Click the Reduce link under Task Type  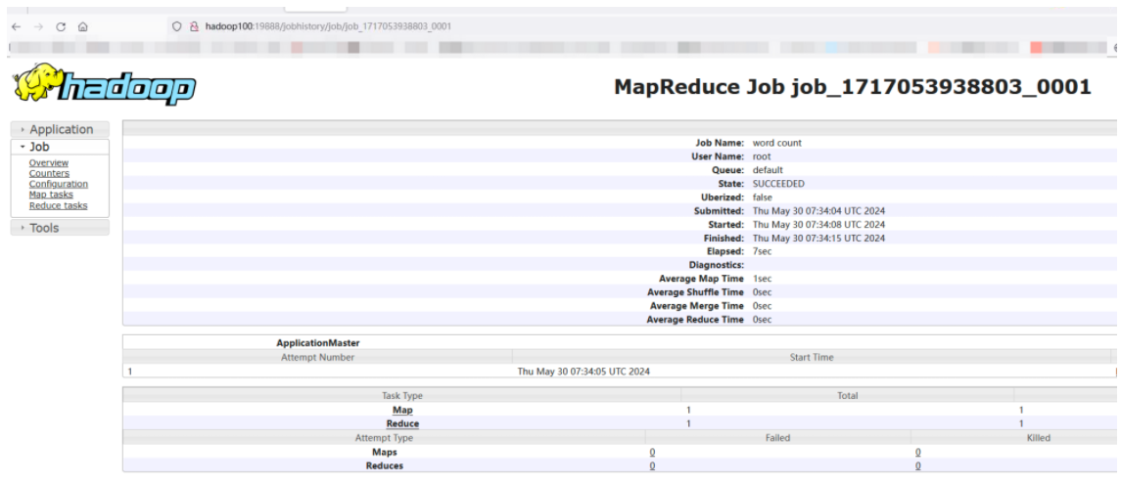click(402, 424)
